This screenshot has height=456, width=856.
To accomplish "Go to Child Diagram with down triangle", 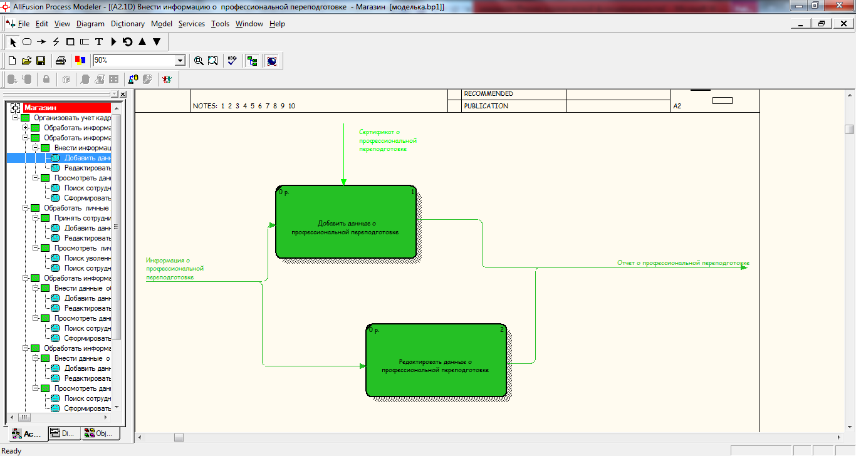I will [157, 42].
